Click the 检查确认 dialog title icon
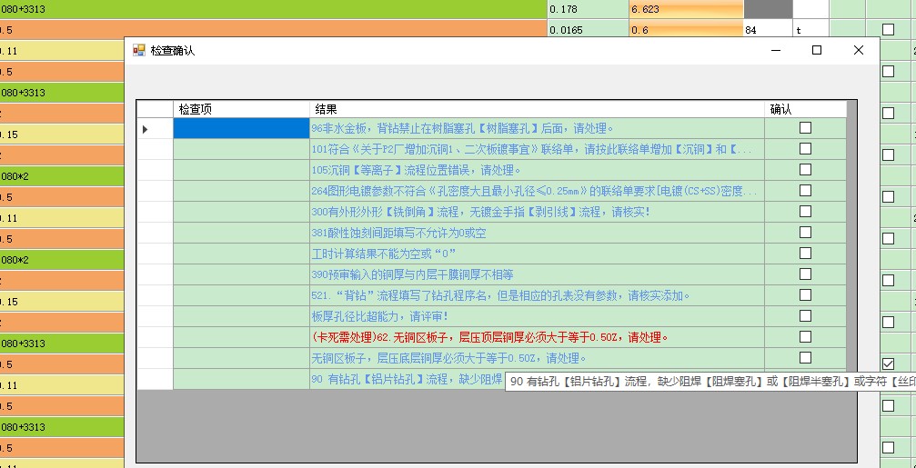916x468 pixels. [x=138, y=50]
